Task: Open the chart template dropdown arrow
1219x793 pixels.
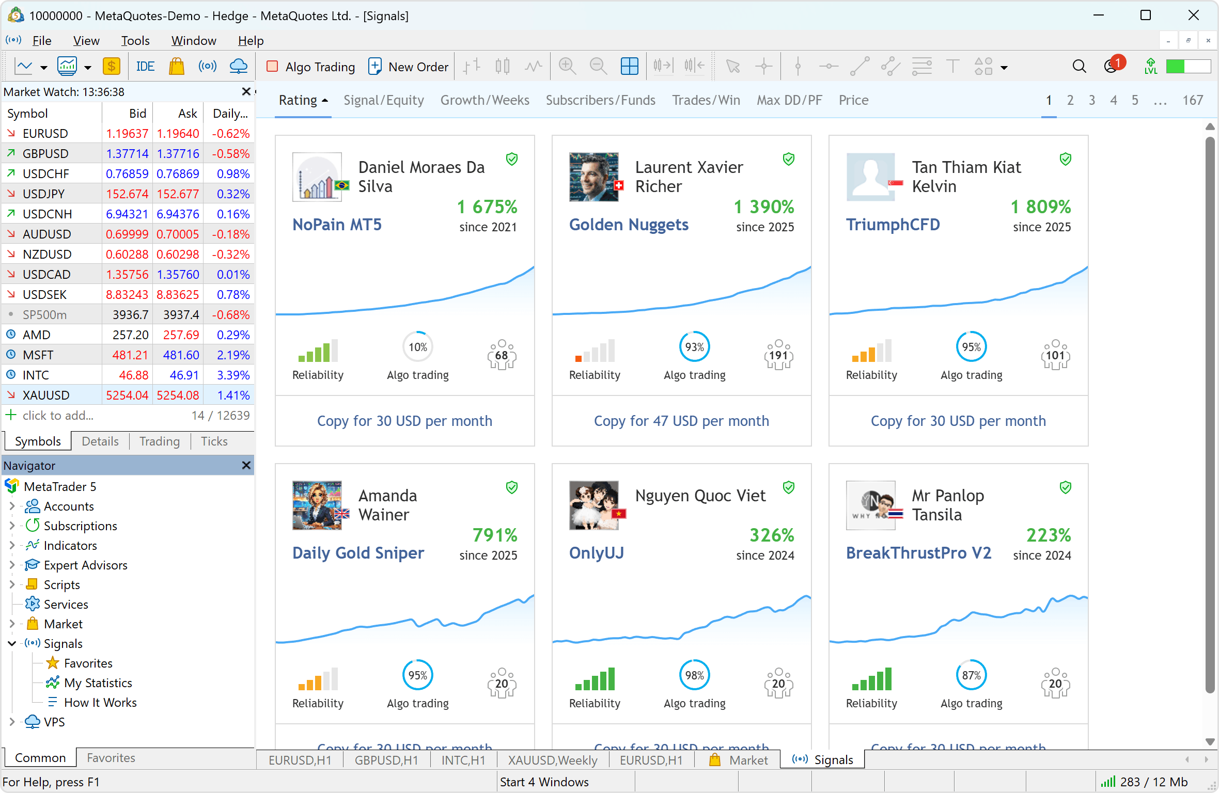Action: (44, 68)
